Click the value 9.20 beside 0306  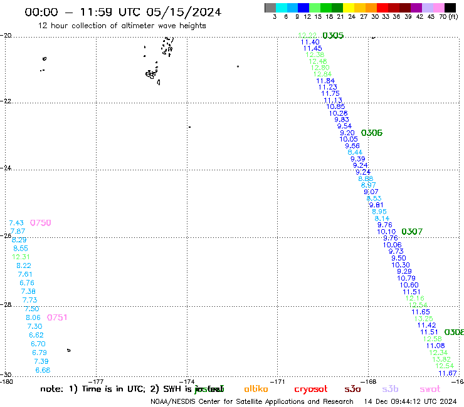[347, 133]
